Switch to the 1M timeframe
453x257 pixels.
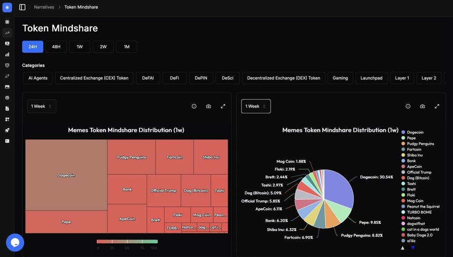[127, 47]
